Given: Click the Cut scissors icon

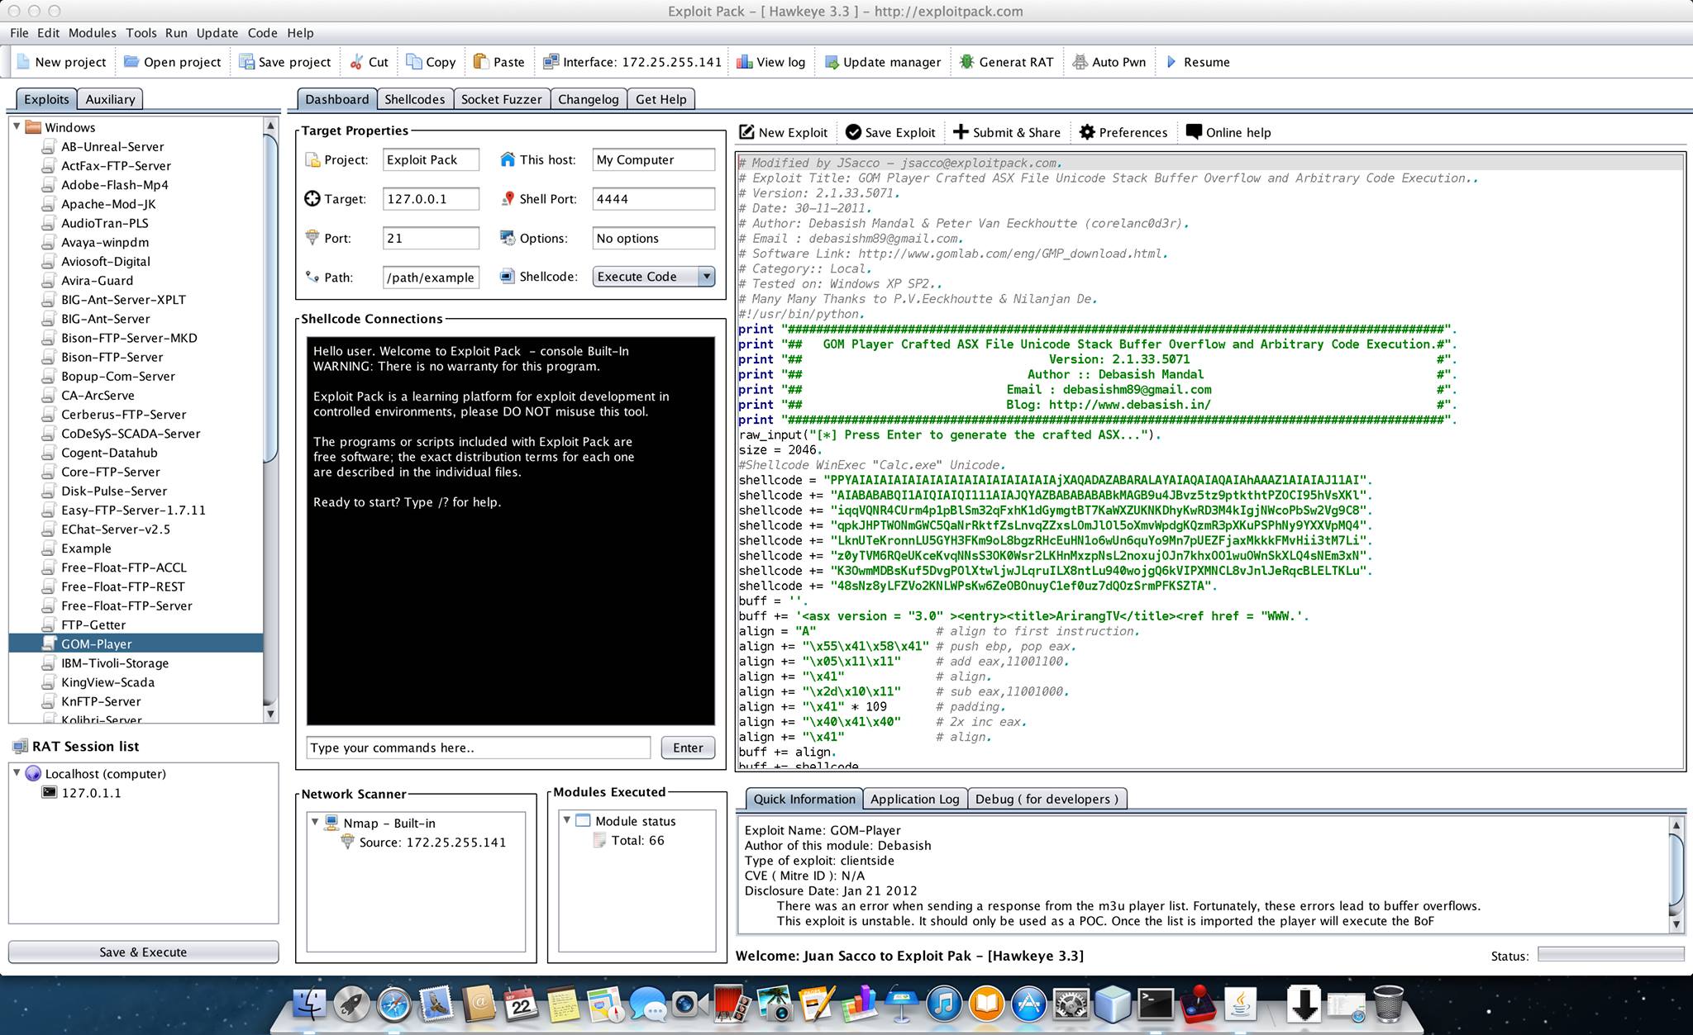Looking at the screenshot, I should (356, 62).
